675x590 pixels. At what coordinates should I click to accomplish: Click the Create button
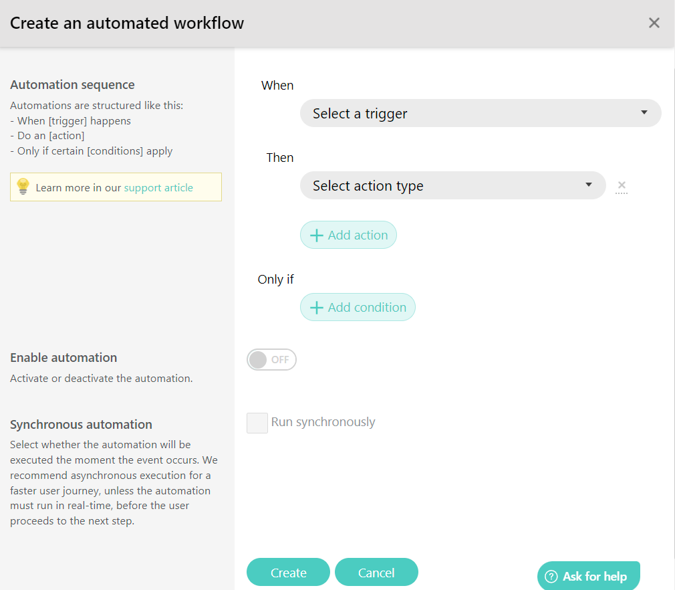[x=288, y=572]
